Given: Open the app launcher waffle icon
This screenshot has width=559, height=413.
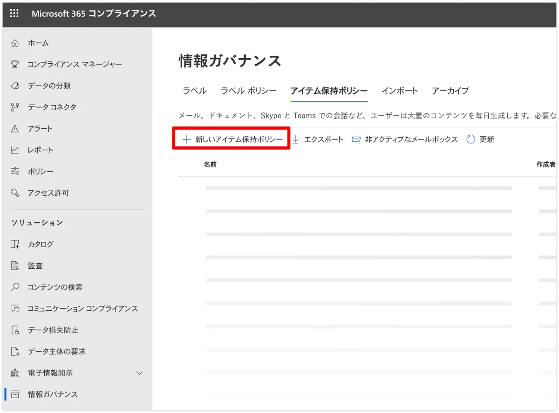Looking at the screenshot, I should (x=14, y=13).
